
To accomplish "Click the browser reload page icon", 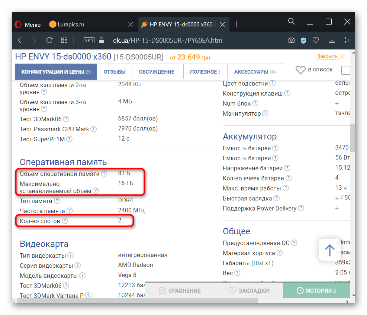I will [49, 40].
